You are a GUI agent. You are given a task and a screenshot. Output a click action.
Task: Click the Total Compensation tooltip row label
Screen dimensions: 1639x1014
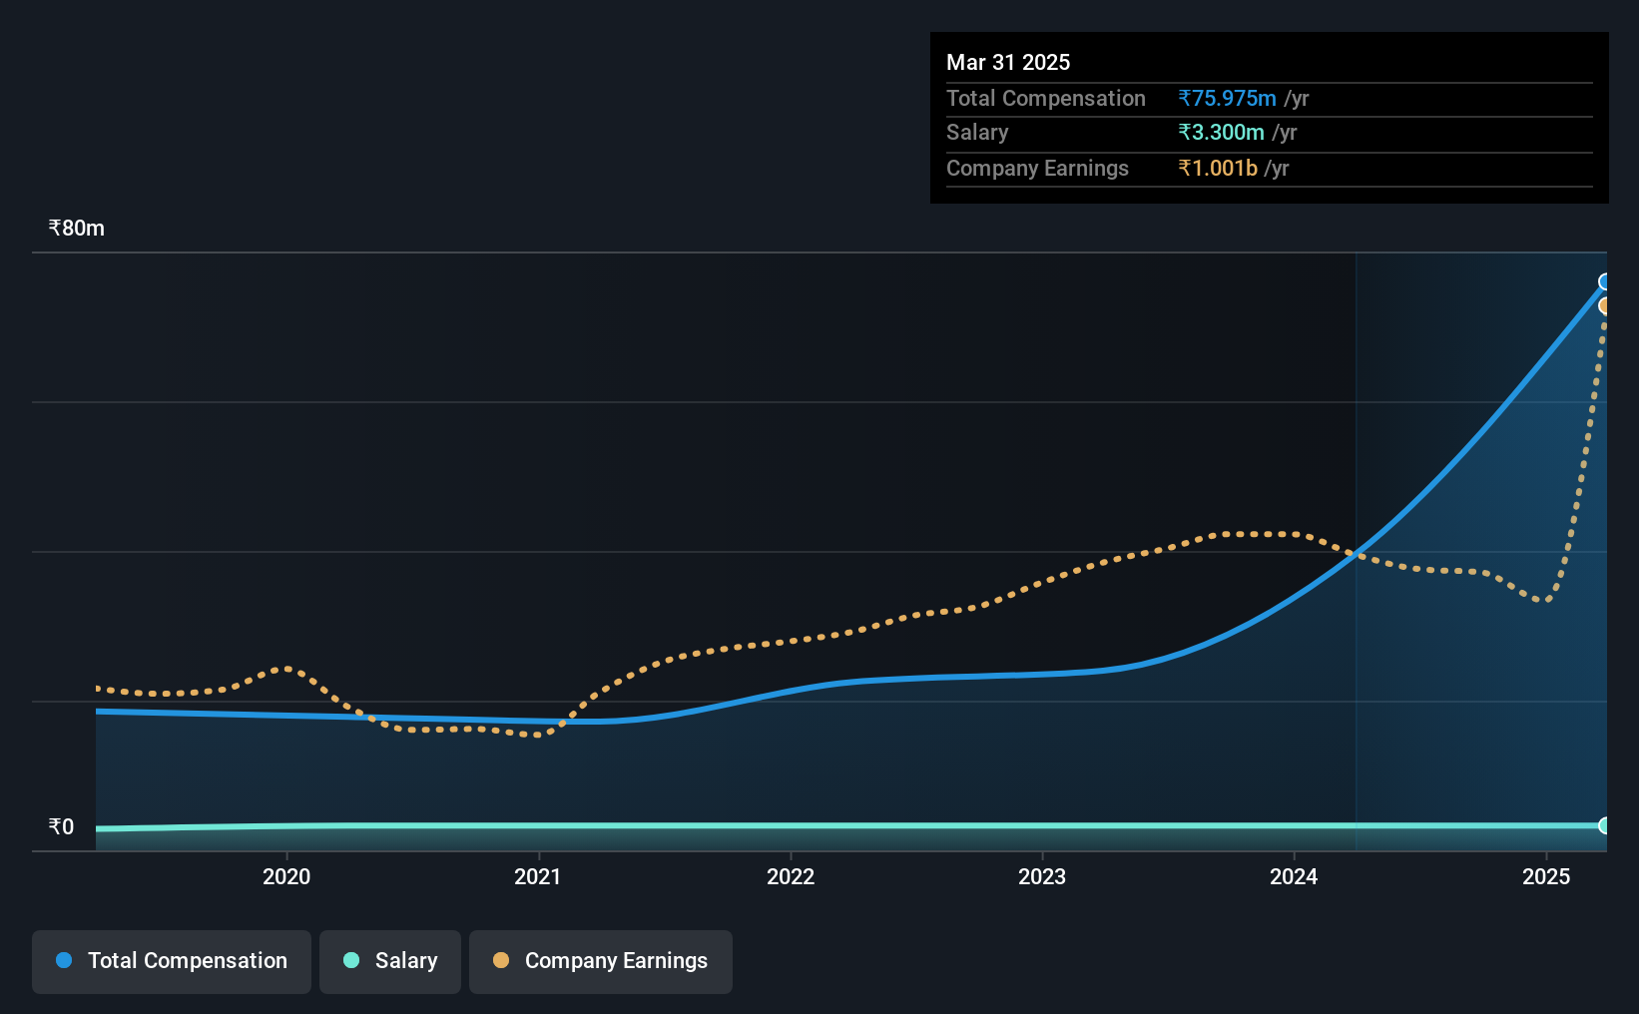click(x=1046, y=98)
